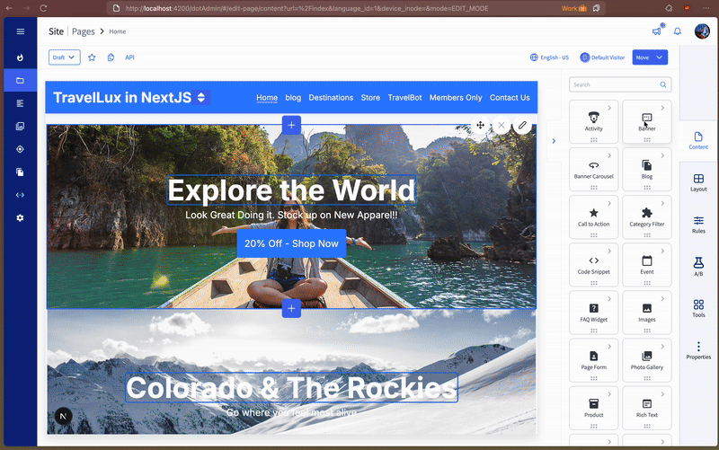Collapse the content palette with chevron
The width and height of the screenshot is (719, 450).
[553, 140]
